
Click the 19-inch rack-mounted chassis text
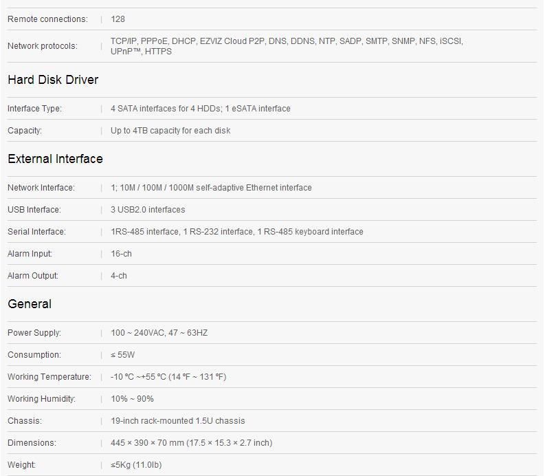(177, 421)
